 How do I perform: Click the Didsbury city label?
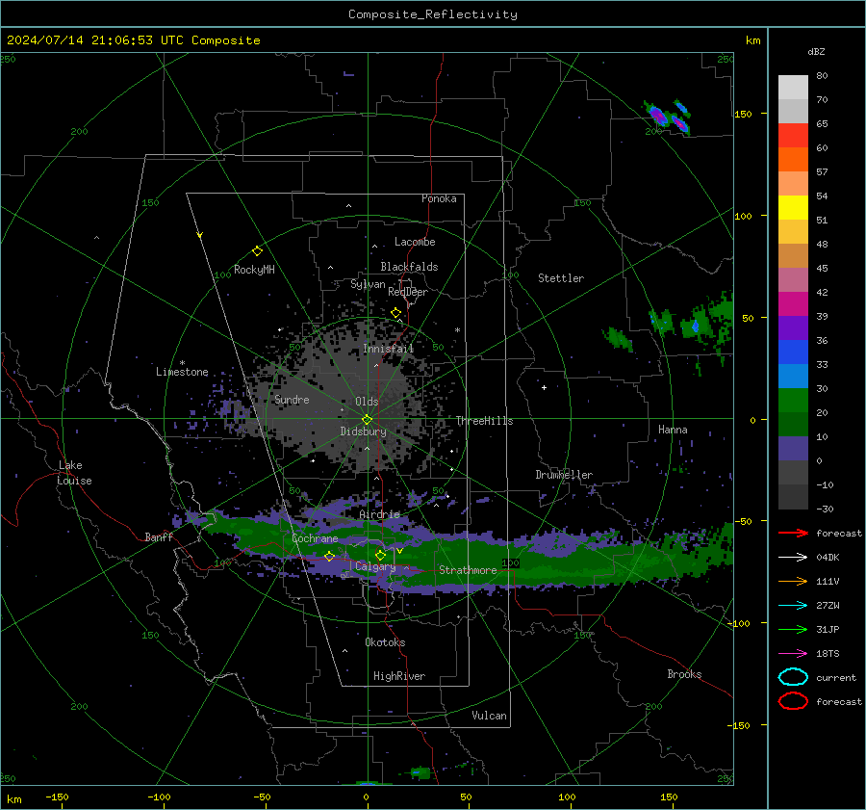363,431
